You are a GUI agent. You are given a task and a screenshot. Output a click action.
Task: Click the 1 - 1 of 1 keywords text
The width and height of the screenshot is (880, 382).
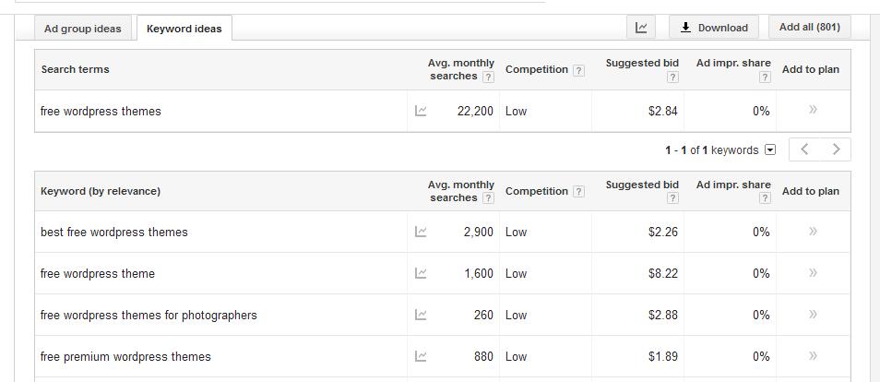[x=711, y=150]
